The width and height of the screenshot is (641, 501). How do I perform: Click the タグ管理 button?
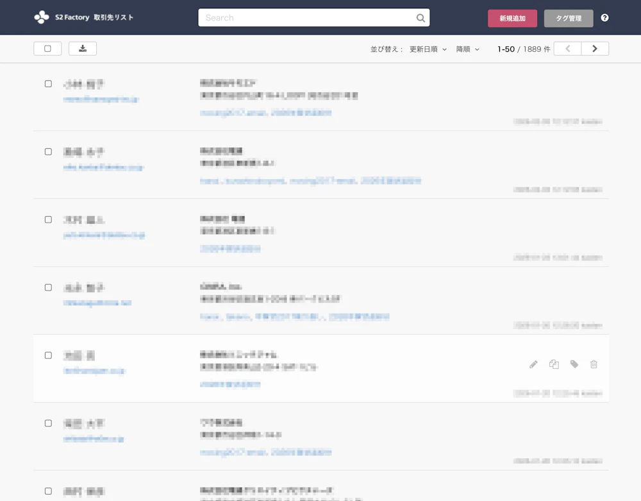(568, 19)
